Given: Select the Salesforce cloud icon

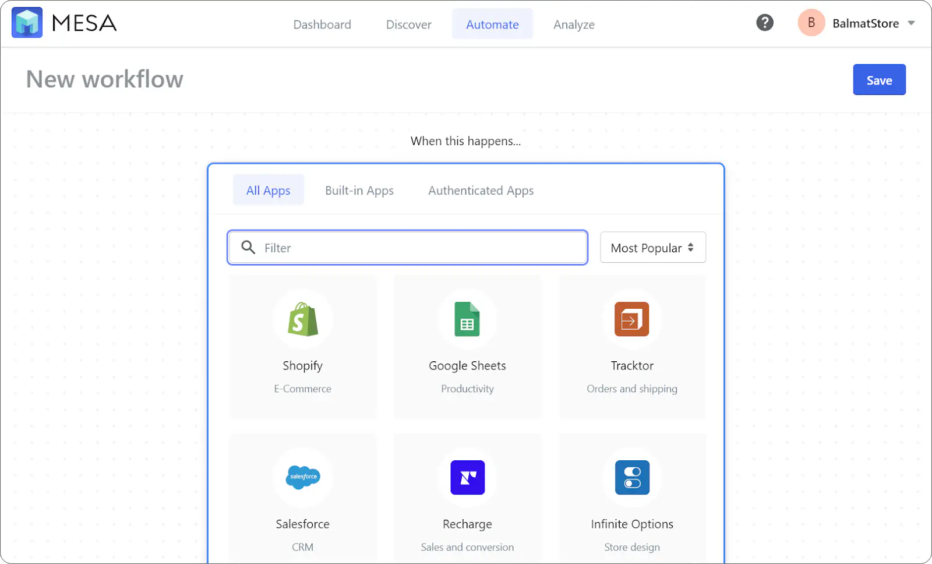Looking at the screenshot, I should click(303, 477).
